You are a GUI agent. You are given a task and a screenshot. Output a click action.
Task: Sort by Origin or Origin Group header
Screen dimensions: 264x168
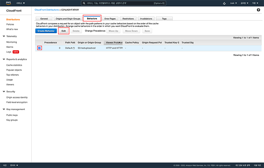point(89,42)
